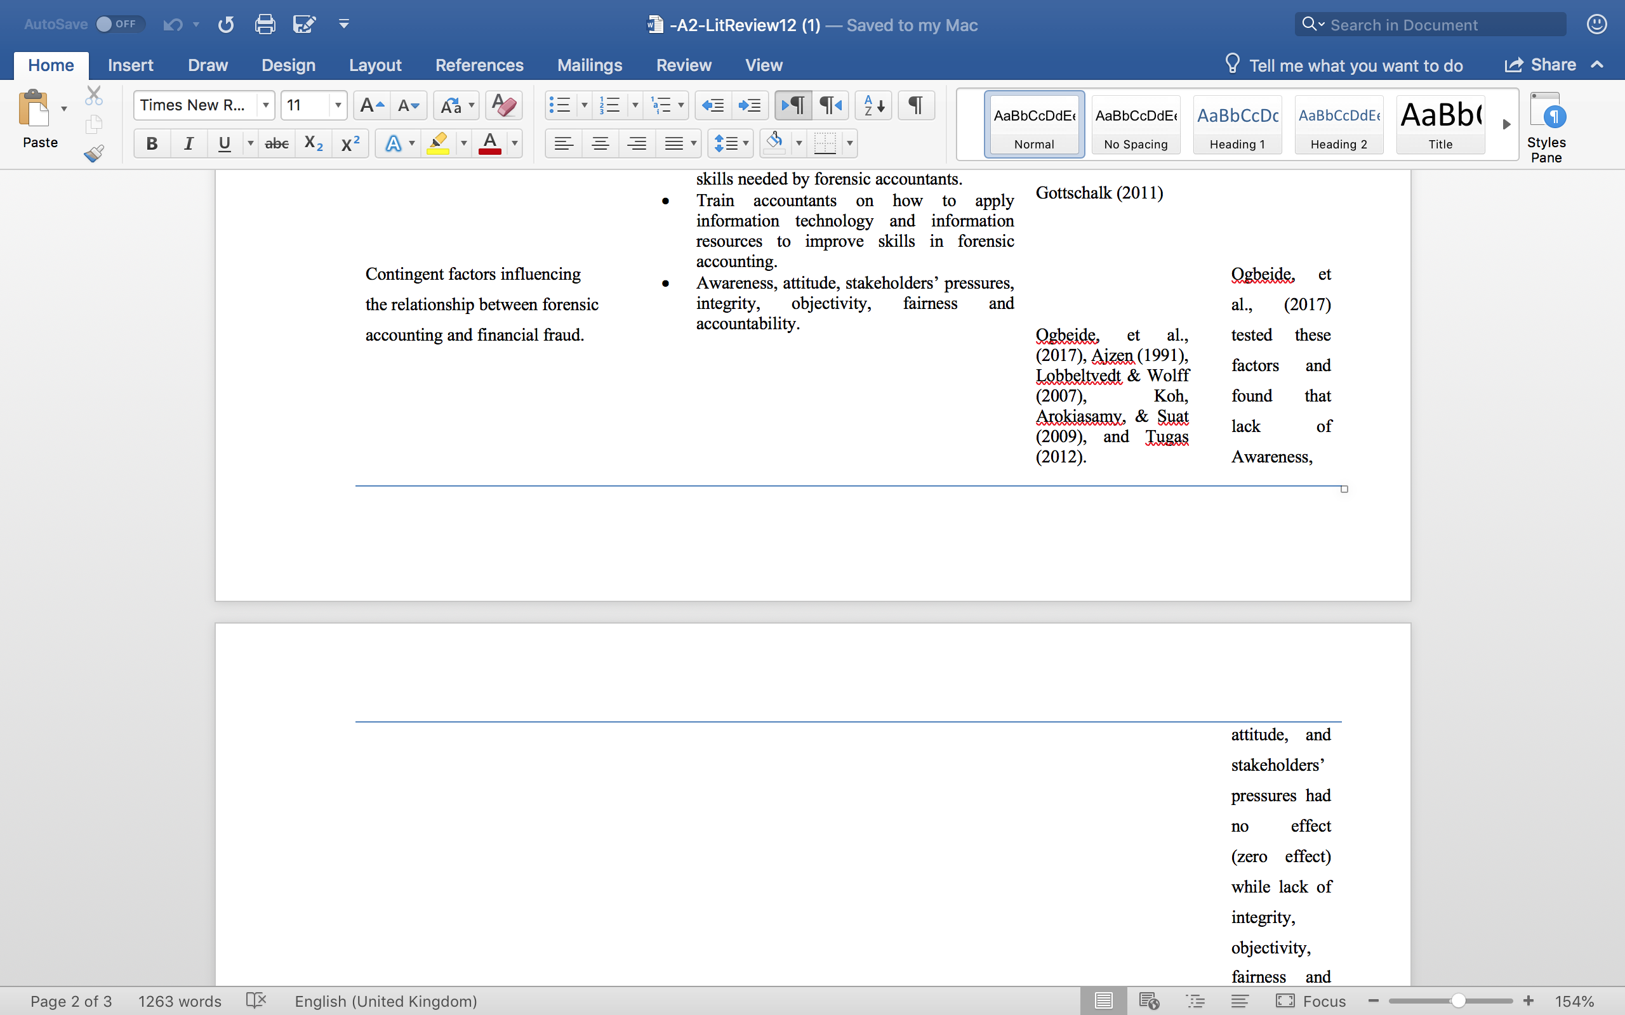This screenshot has height=1015, width=1625.
Task: Click the Print icon in the title bar
Action: tap(265, 25)
